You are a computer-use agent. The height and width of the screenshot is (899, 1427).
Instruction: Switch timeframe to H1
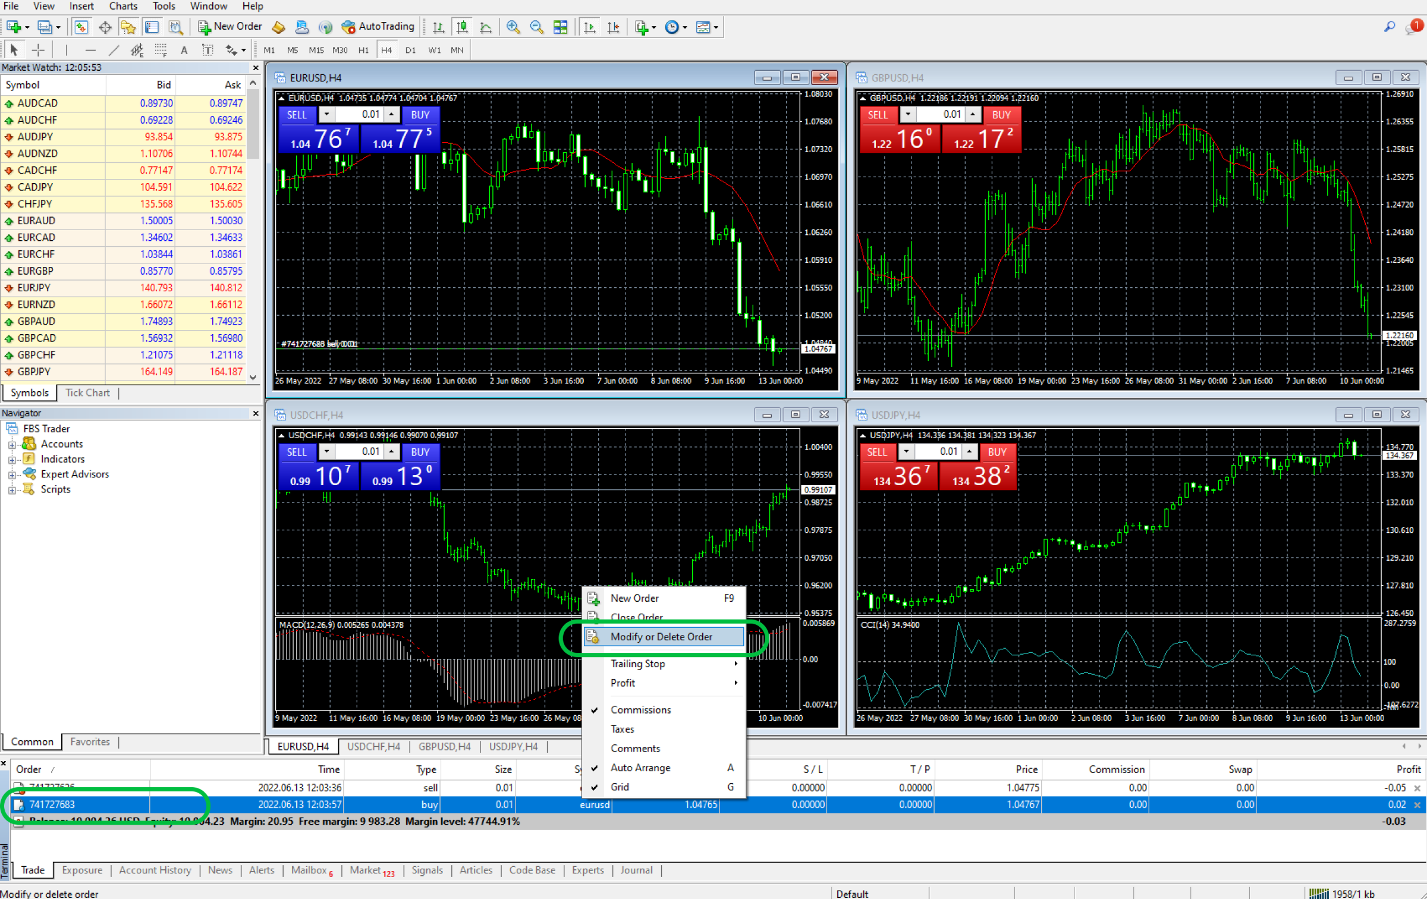coord(363,50)
